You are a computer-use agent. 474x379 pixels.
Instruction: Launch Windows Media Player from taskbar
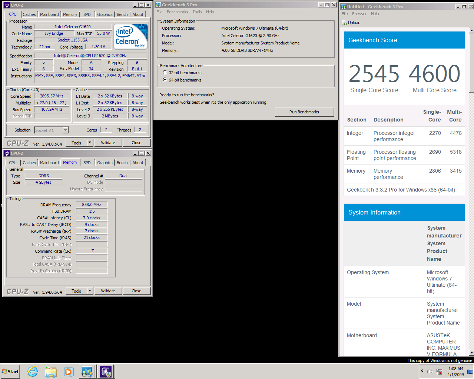point(69,372)
